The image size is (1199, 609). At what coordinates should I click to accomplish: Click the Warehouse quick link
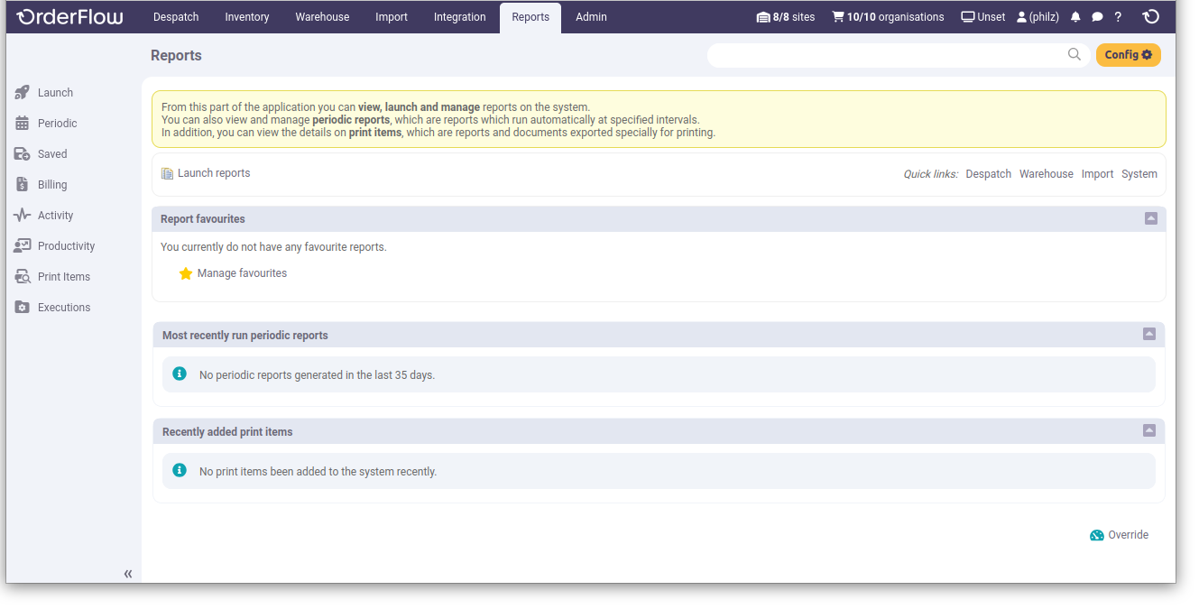pos(1046,173)
